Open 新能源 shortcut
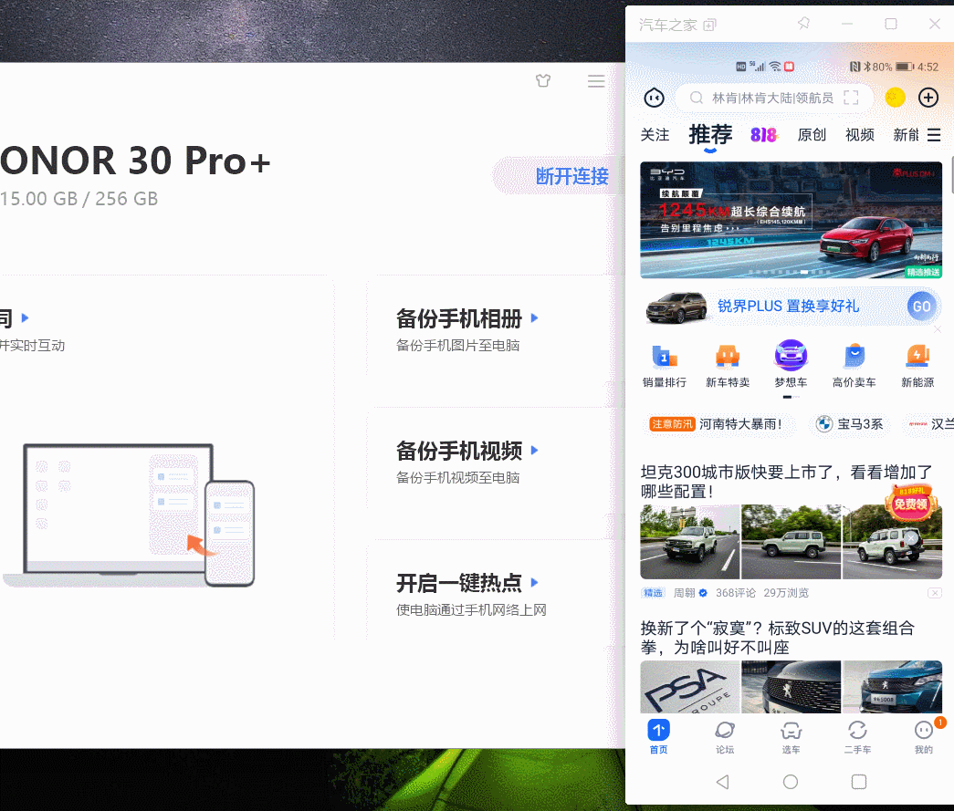Screen dimensions: 954x811 coord(917,364)
